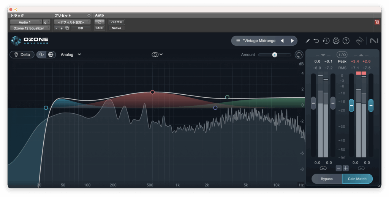Open the Audio 1 track selector
389x197 pixels.
tap(26, 22)
